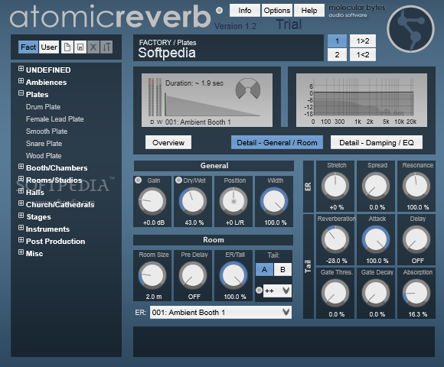Screen dimensions: 444x367
Task: Click the speaker position icon in preview
Action: coord(248,89)
